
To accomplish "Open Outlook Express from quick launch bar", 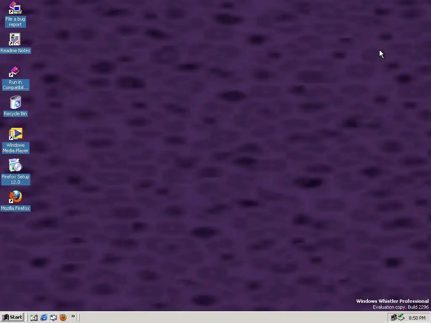I will pyautogui.click(x=53, y=318).
